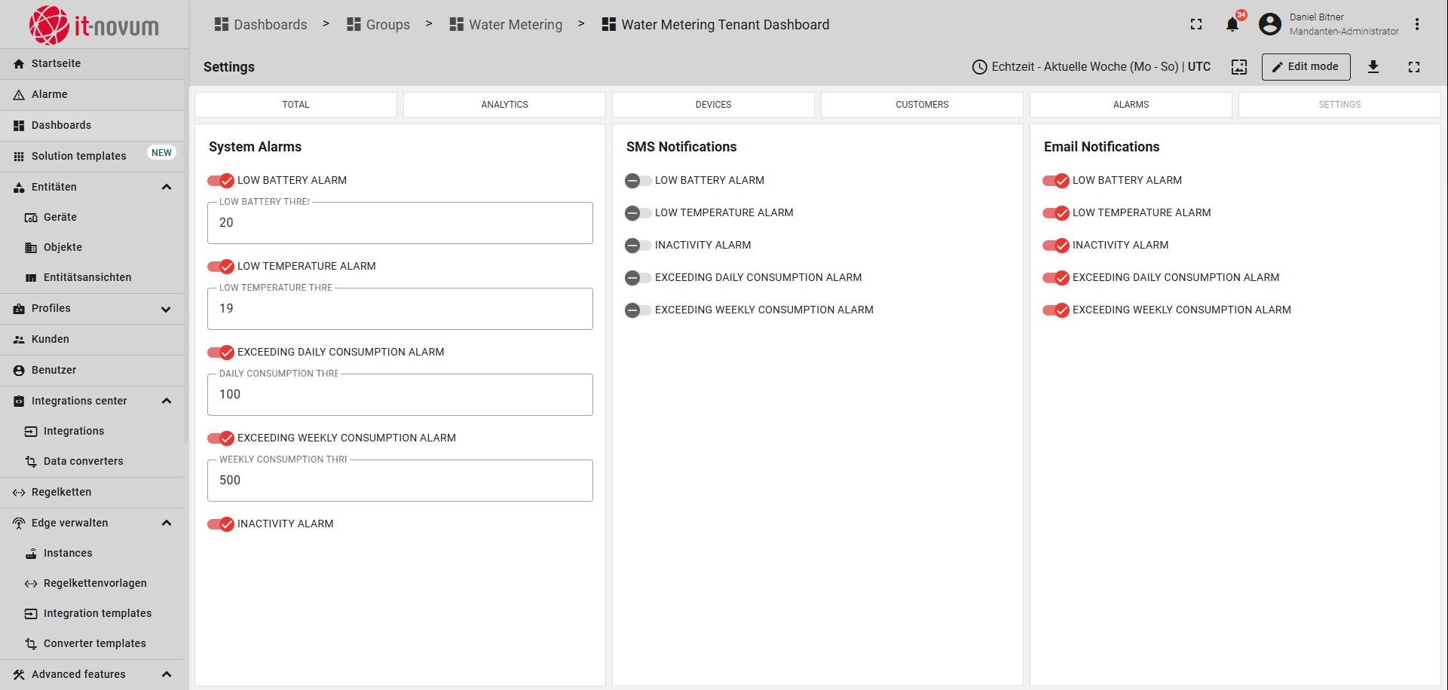The height and width of the screenshot is (690, 1448).
Task: Turn off Email Low Temperature Alarm toggle
Action: click(x=1056, y=213)
